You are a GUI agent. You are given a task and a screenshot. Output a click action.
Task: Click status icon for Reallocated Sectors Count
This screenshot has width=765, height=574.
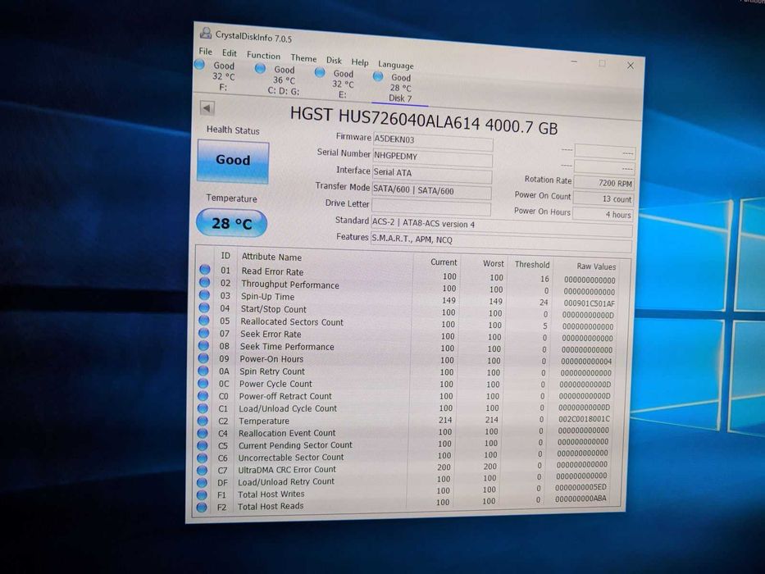(x=204, y=320)
